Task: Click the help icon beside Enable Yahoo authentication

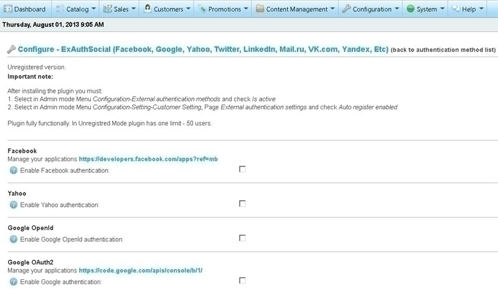Action: 13,204
